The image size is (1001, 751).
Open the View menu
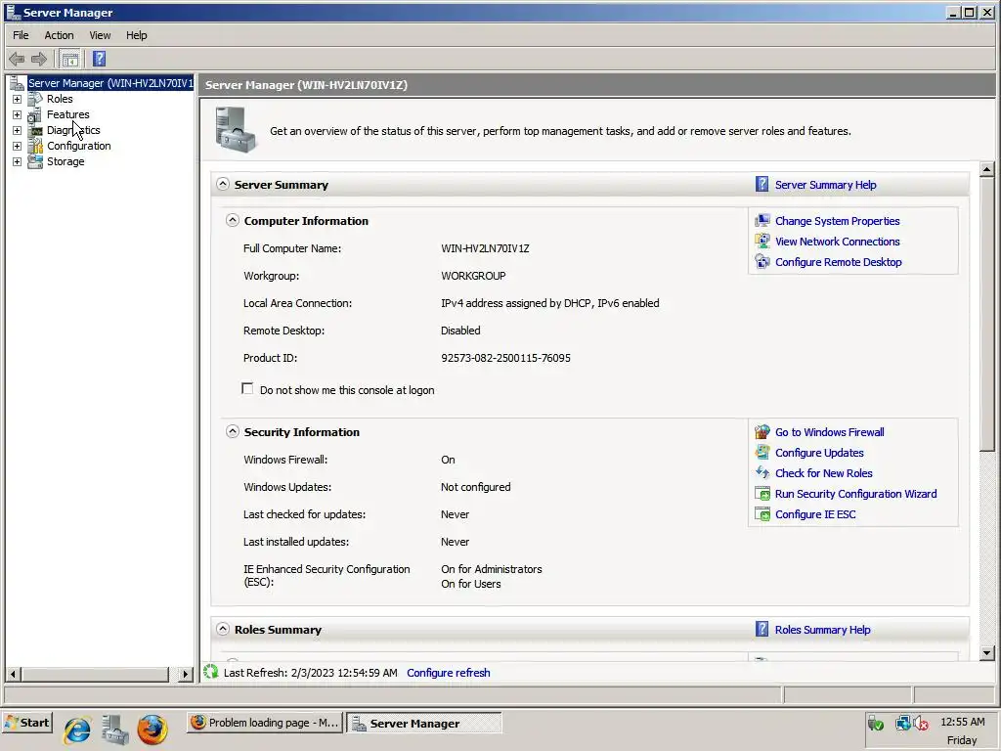(x=100, y=35)
